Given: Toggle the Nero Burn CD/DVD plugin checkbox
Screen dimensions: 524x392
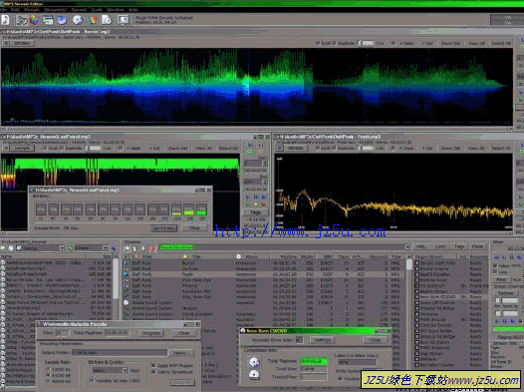Looking at the screenshot, I should [x=416, y=297].
